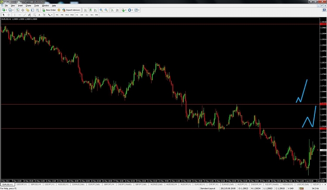The width and height of the screenshot is (327, 190).
Task: Switch chart to bar chart style
Action: pyautogui.click(x=85, y=10)
